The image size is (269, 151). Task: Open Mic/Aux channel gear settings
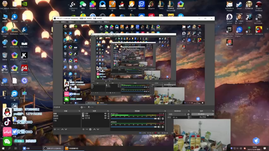(163, 119)
